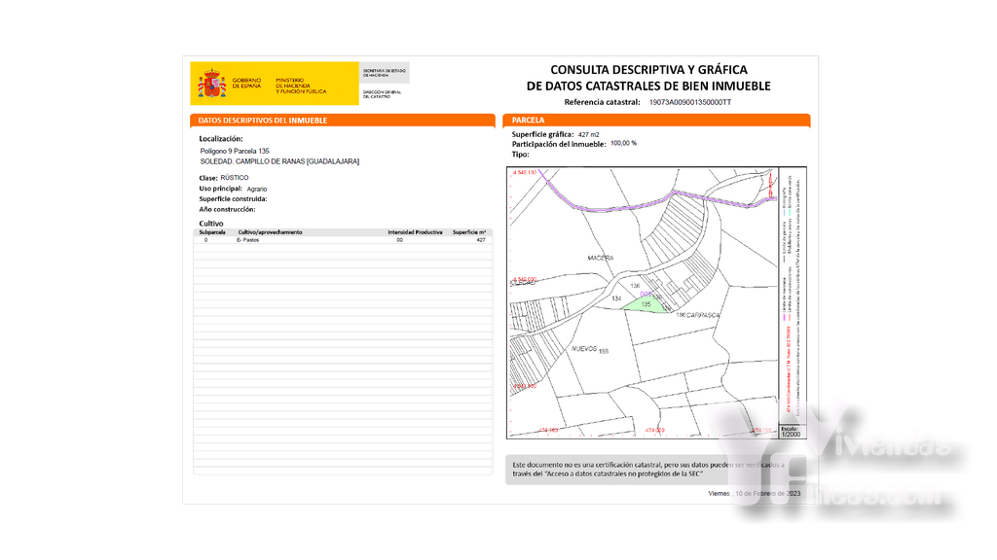This screenshot has width=997, height=560.
Task: Click the "CONSULTA DESCRIPTIVA Y GRÁFICA" title line
Action: point(648,70)
